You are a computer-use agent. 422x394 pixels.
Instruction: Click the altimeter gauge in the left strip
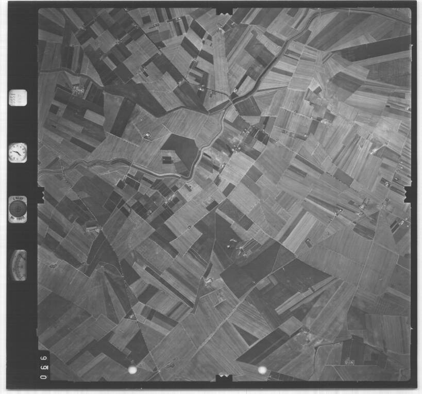pos(18,265)
